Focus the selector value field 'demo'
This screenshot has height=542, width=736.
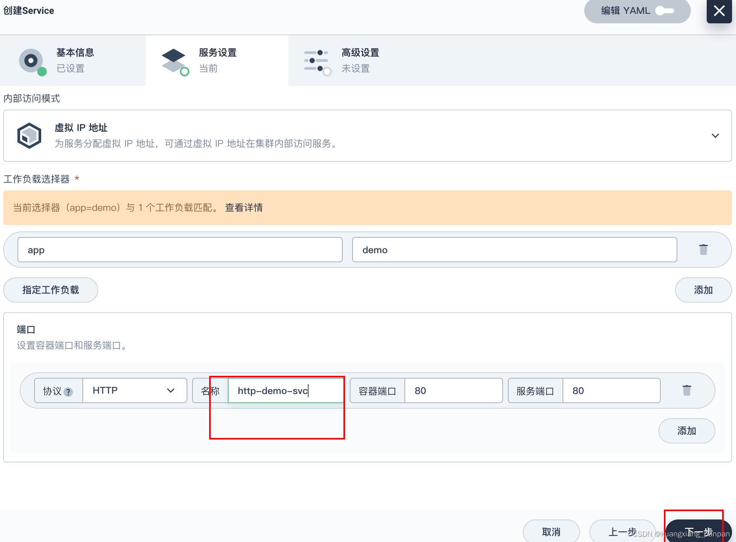point(515,250)
